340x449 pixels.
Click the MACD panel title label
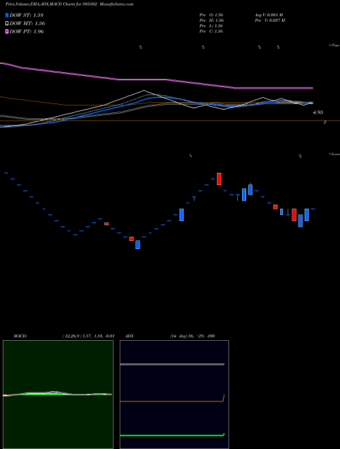[x=20, y=336]
